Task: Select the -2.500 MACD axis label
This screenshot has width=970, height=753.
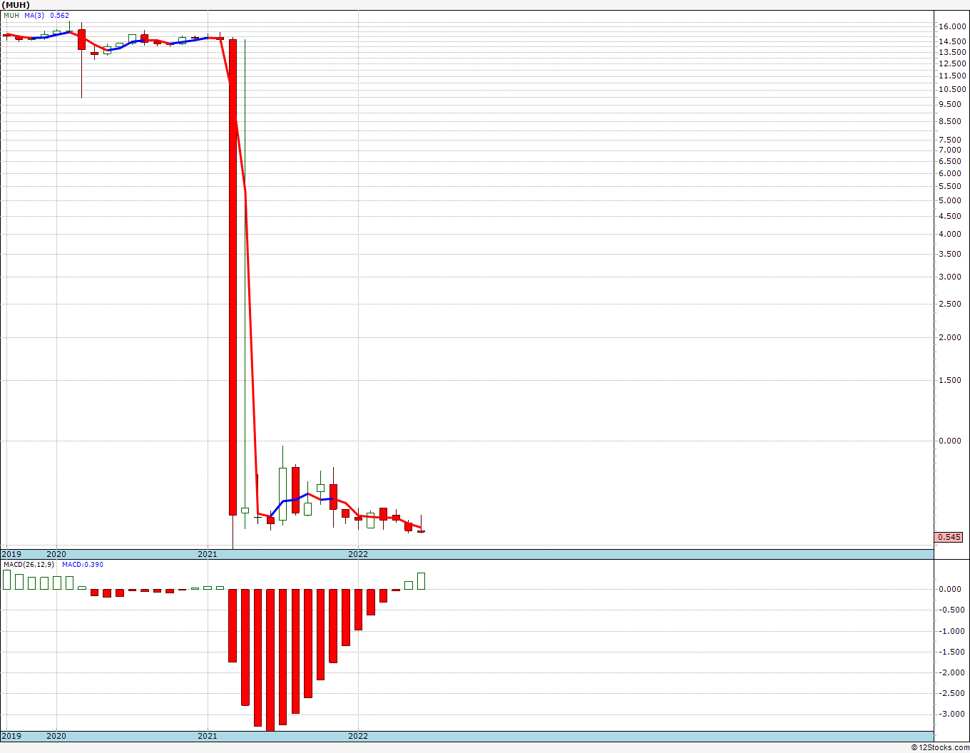Action: tap(951, 692)
